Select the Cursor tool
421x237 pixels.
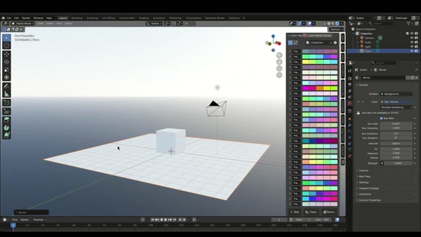point(7,45)
